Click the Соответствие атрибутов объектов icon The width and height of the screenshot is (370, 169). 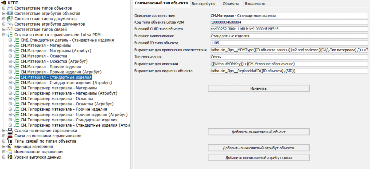10,13
